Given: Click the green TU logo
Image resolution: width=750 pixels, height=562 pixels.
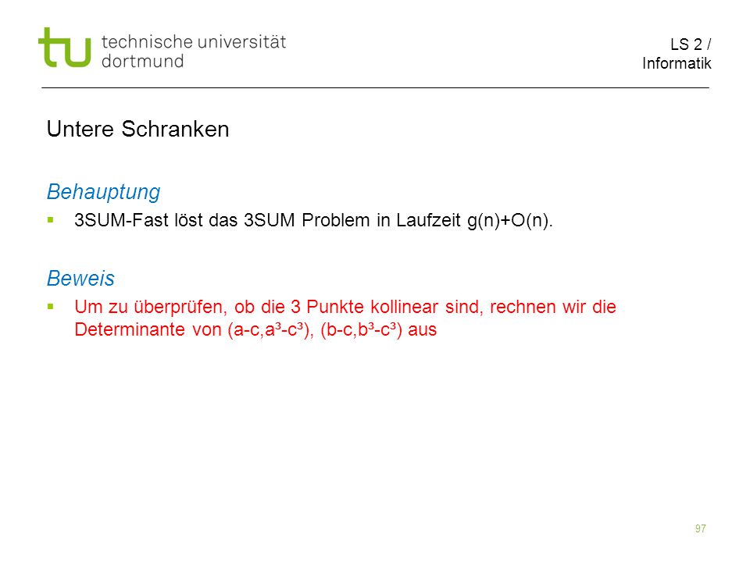Looking at the screenshot, I should click(65, 48).
